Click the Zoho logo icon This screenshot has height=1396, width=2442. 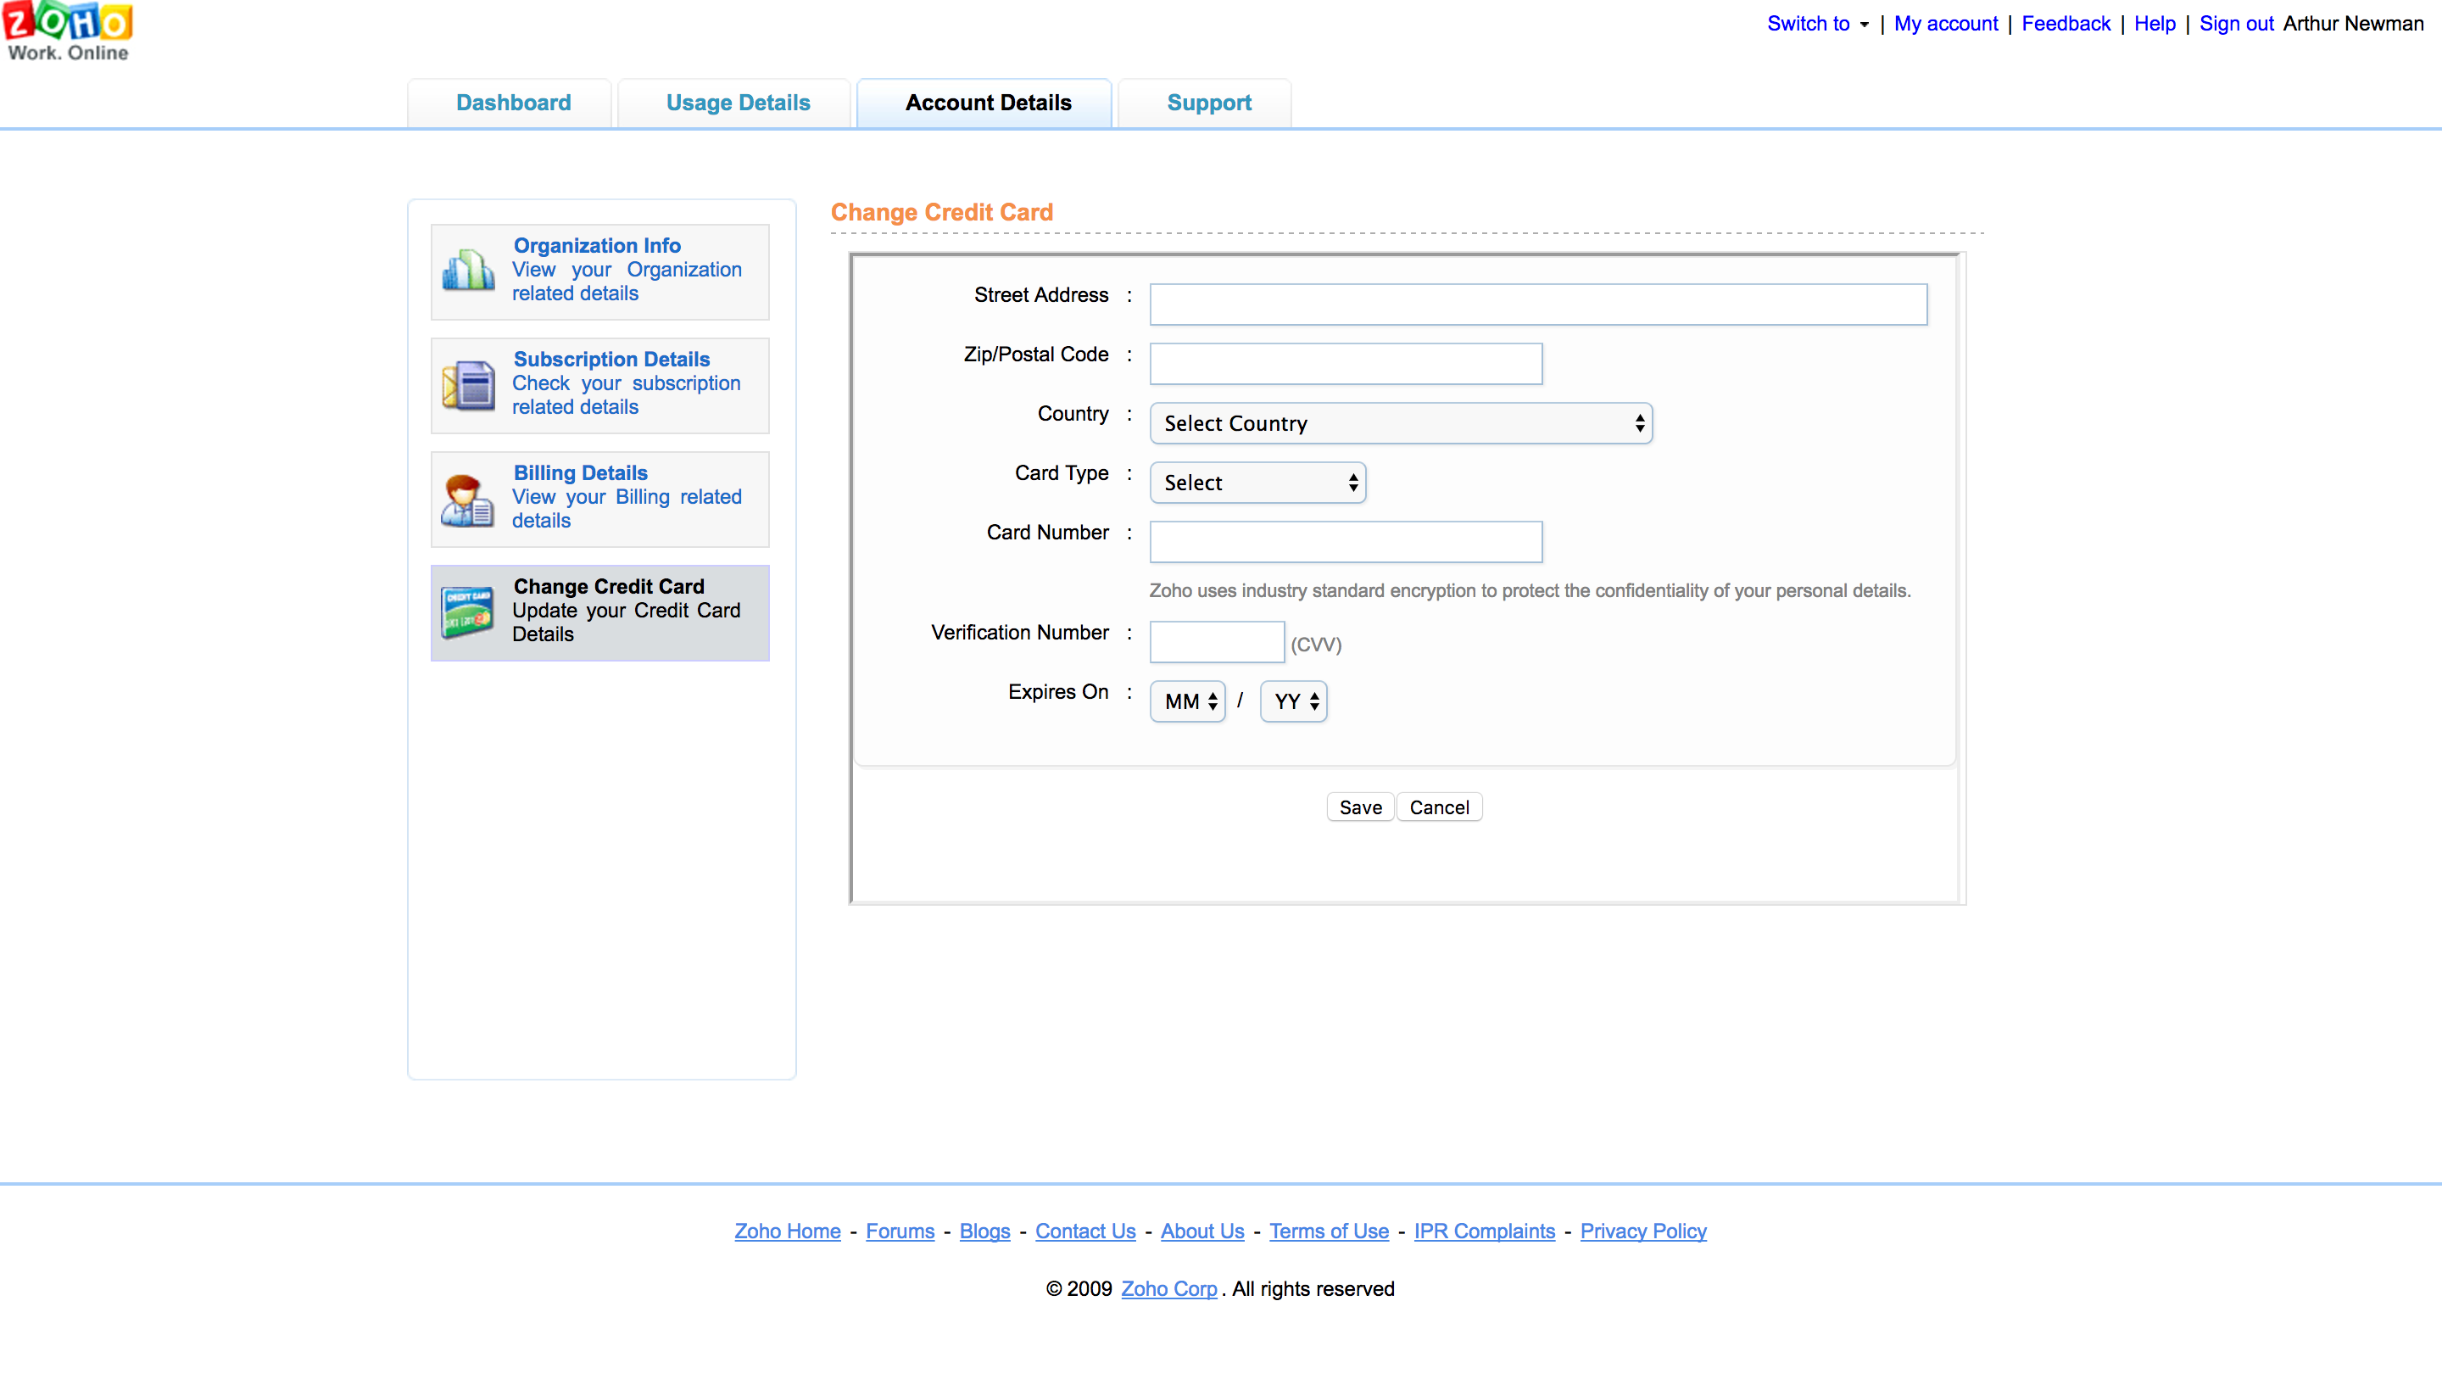click(x=67, y=31)
